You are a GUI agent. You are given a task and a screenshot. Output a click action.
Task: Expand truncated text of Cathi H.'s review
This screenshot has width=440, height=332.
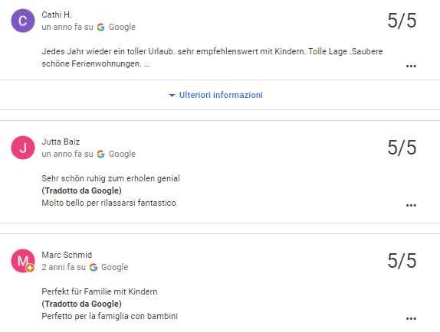tap(146, 64)
